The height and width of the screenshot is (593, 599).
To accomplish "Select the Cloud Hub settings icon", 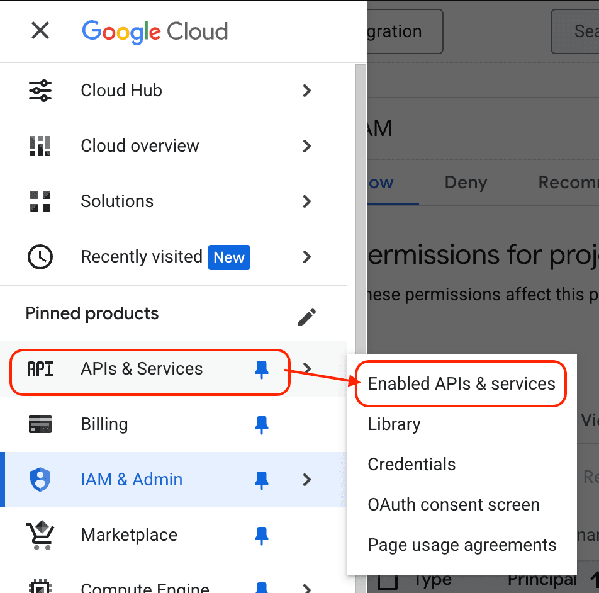I will (x=40, y=90).
